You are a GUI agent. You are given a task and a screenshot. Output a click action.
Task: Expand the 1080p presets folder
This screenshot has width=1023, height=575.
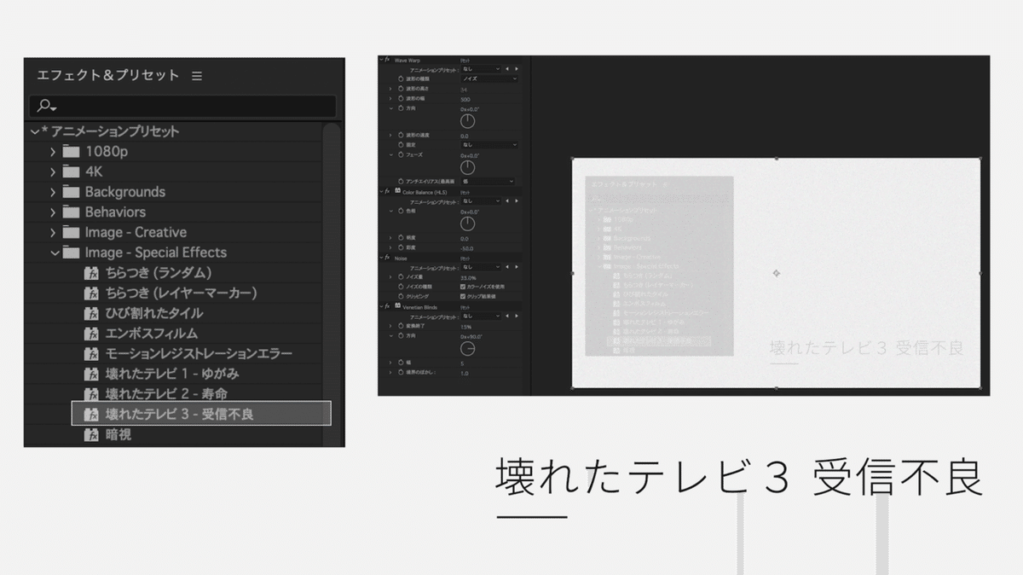[53, 151]
